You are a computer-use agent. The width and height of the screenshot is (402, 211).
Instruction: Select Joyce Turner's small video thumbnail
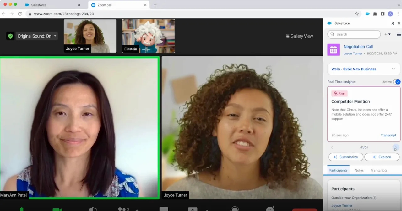pyautogui.click(x=90, y=36)
